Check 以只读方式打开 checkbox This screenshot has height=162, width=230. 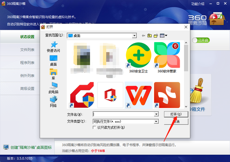pos(94,128)
